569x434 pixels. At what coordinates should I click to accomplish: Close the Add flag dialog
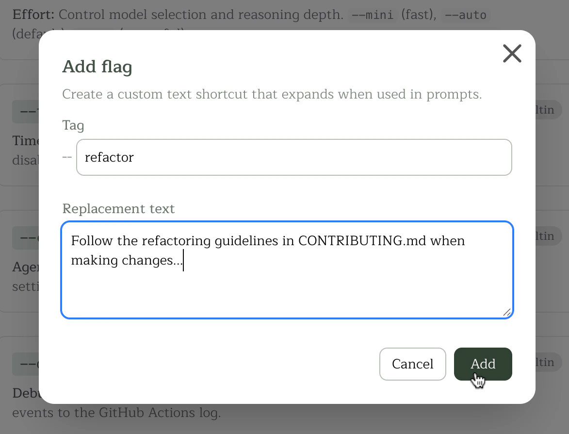click(512, 53)
